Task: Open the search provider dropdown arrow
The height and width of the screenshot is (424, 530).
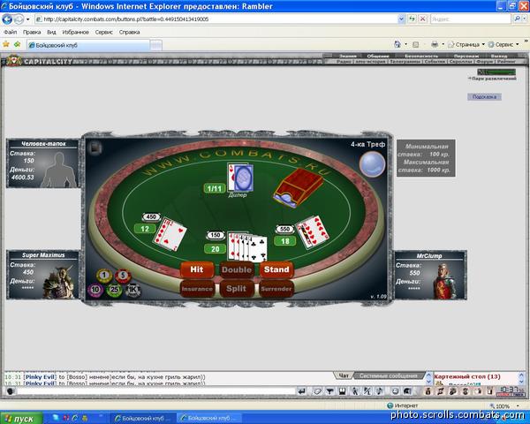Action: click(x=526, y=19)
